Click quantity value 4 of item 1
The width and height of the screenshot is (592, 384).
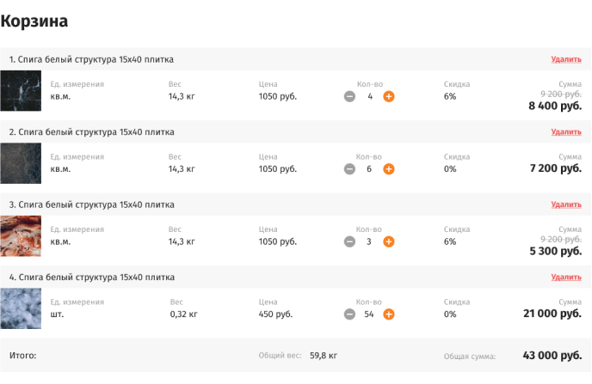pos(370,96)
